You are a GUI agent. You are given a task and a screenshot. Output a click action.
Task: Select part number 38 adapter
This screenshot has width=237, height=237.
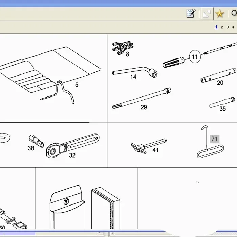tap(31, 148)
